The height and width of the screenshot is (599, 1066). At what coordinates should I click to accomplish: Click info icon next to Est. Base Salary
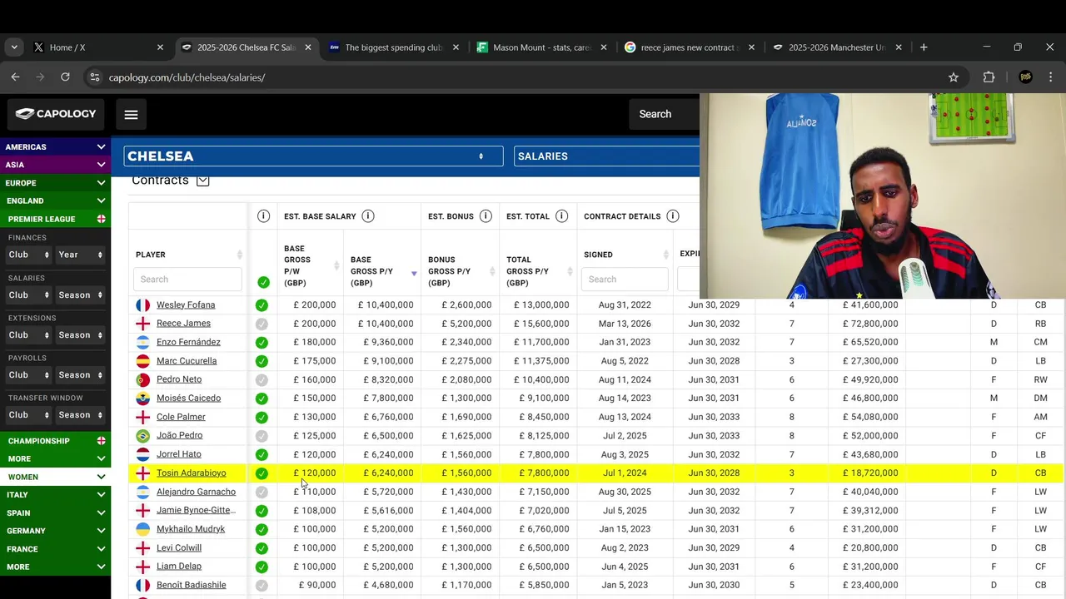coord(368,216)
